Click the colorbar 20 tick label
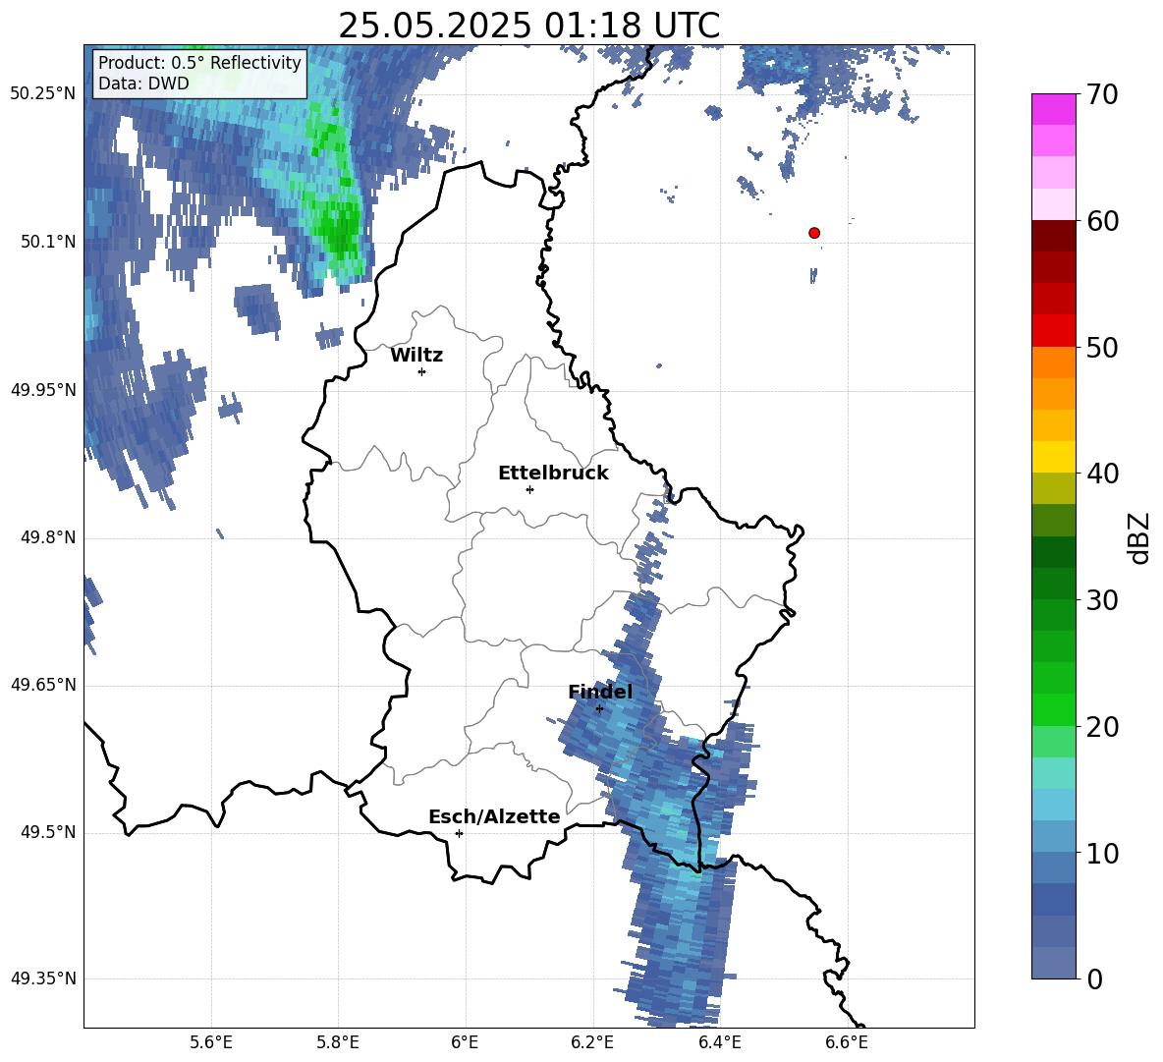The image size is (1163, 1062). coord(1102,727)
